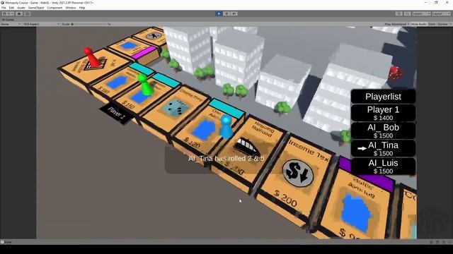Select AI_Luis in the playerlist
This screenshot has width=453, height=254.
point(383,167)
